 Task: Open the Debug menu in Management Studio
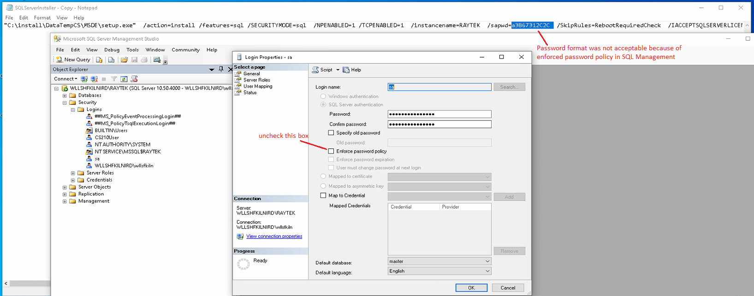click(112, 50)
